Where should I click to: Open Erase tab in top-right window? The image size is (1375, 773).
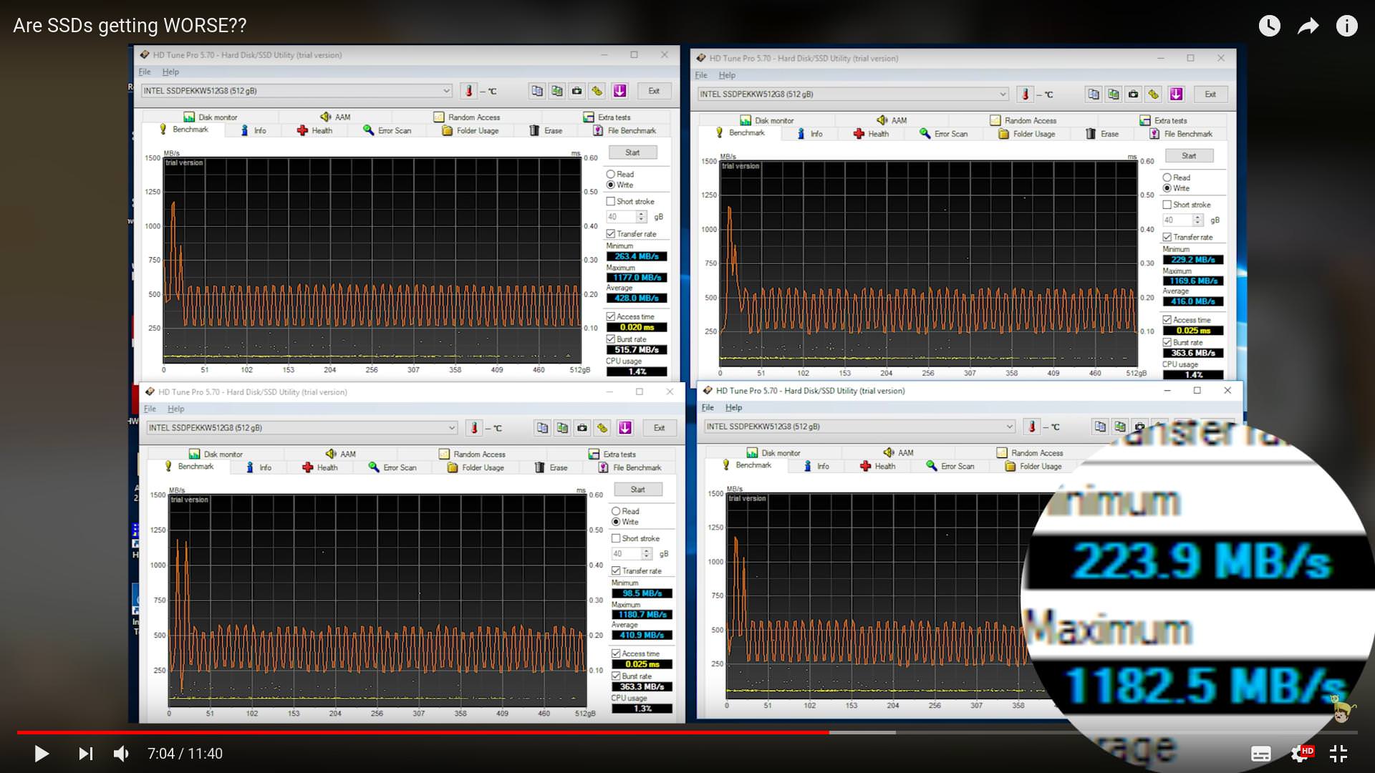[1103, 134]
